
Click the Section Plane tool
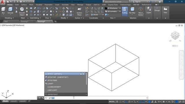tap(79, 12)
